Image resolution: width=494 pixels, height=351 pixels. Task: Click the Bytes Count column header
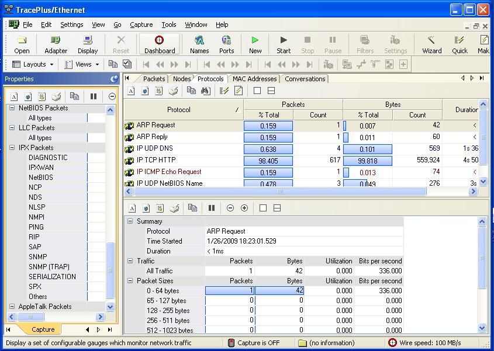click(417, 115)
